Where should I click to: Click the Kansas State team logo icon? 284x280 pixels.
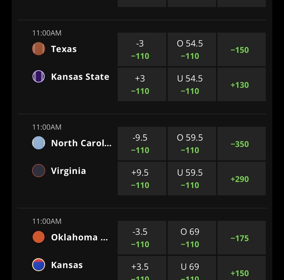(39, 77)
